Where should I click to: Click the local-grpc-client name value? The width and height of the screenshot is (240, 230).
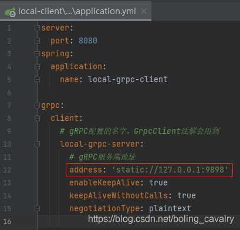pyautogui.click(x=128, y=80)
